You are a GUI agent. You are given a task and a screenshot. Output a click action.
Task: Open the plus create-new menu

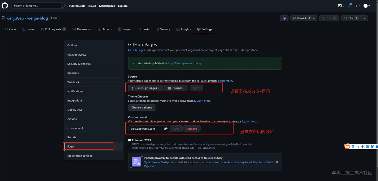point(358,6)
